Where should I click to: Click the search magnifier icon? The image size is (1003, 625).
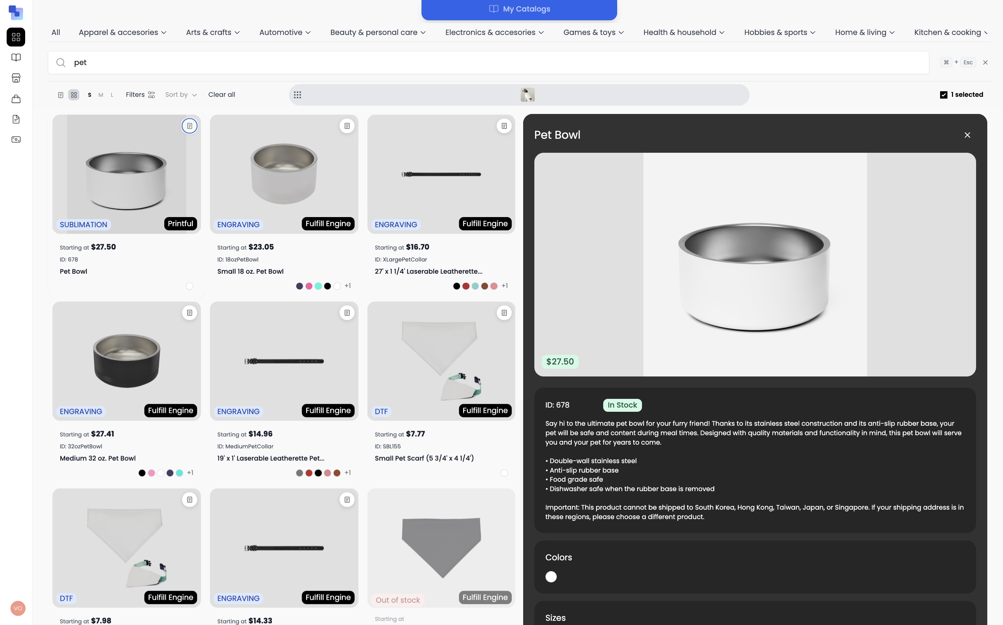(61, 63)
